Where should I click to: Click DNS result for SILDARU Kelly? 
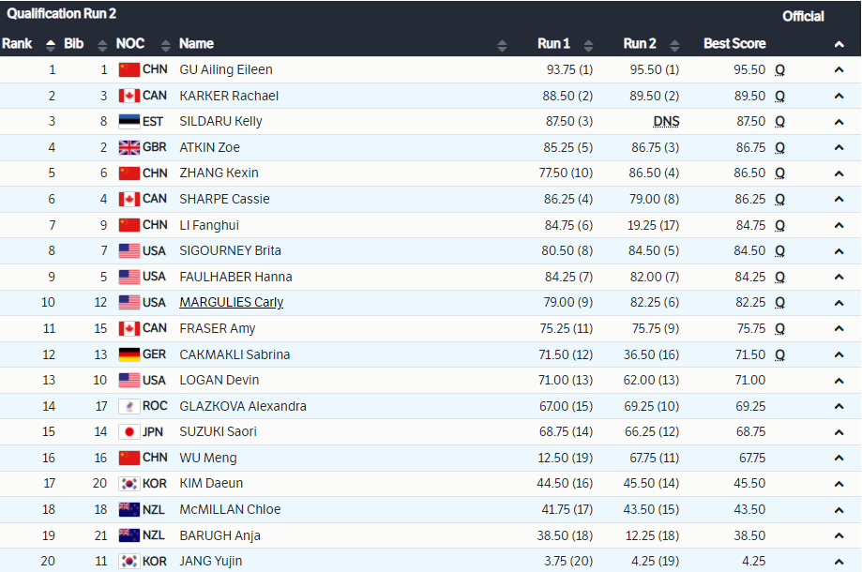(x=666, y=122)
